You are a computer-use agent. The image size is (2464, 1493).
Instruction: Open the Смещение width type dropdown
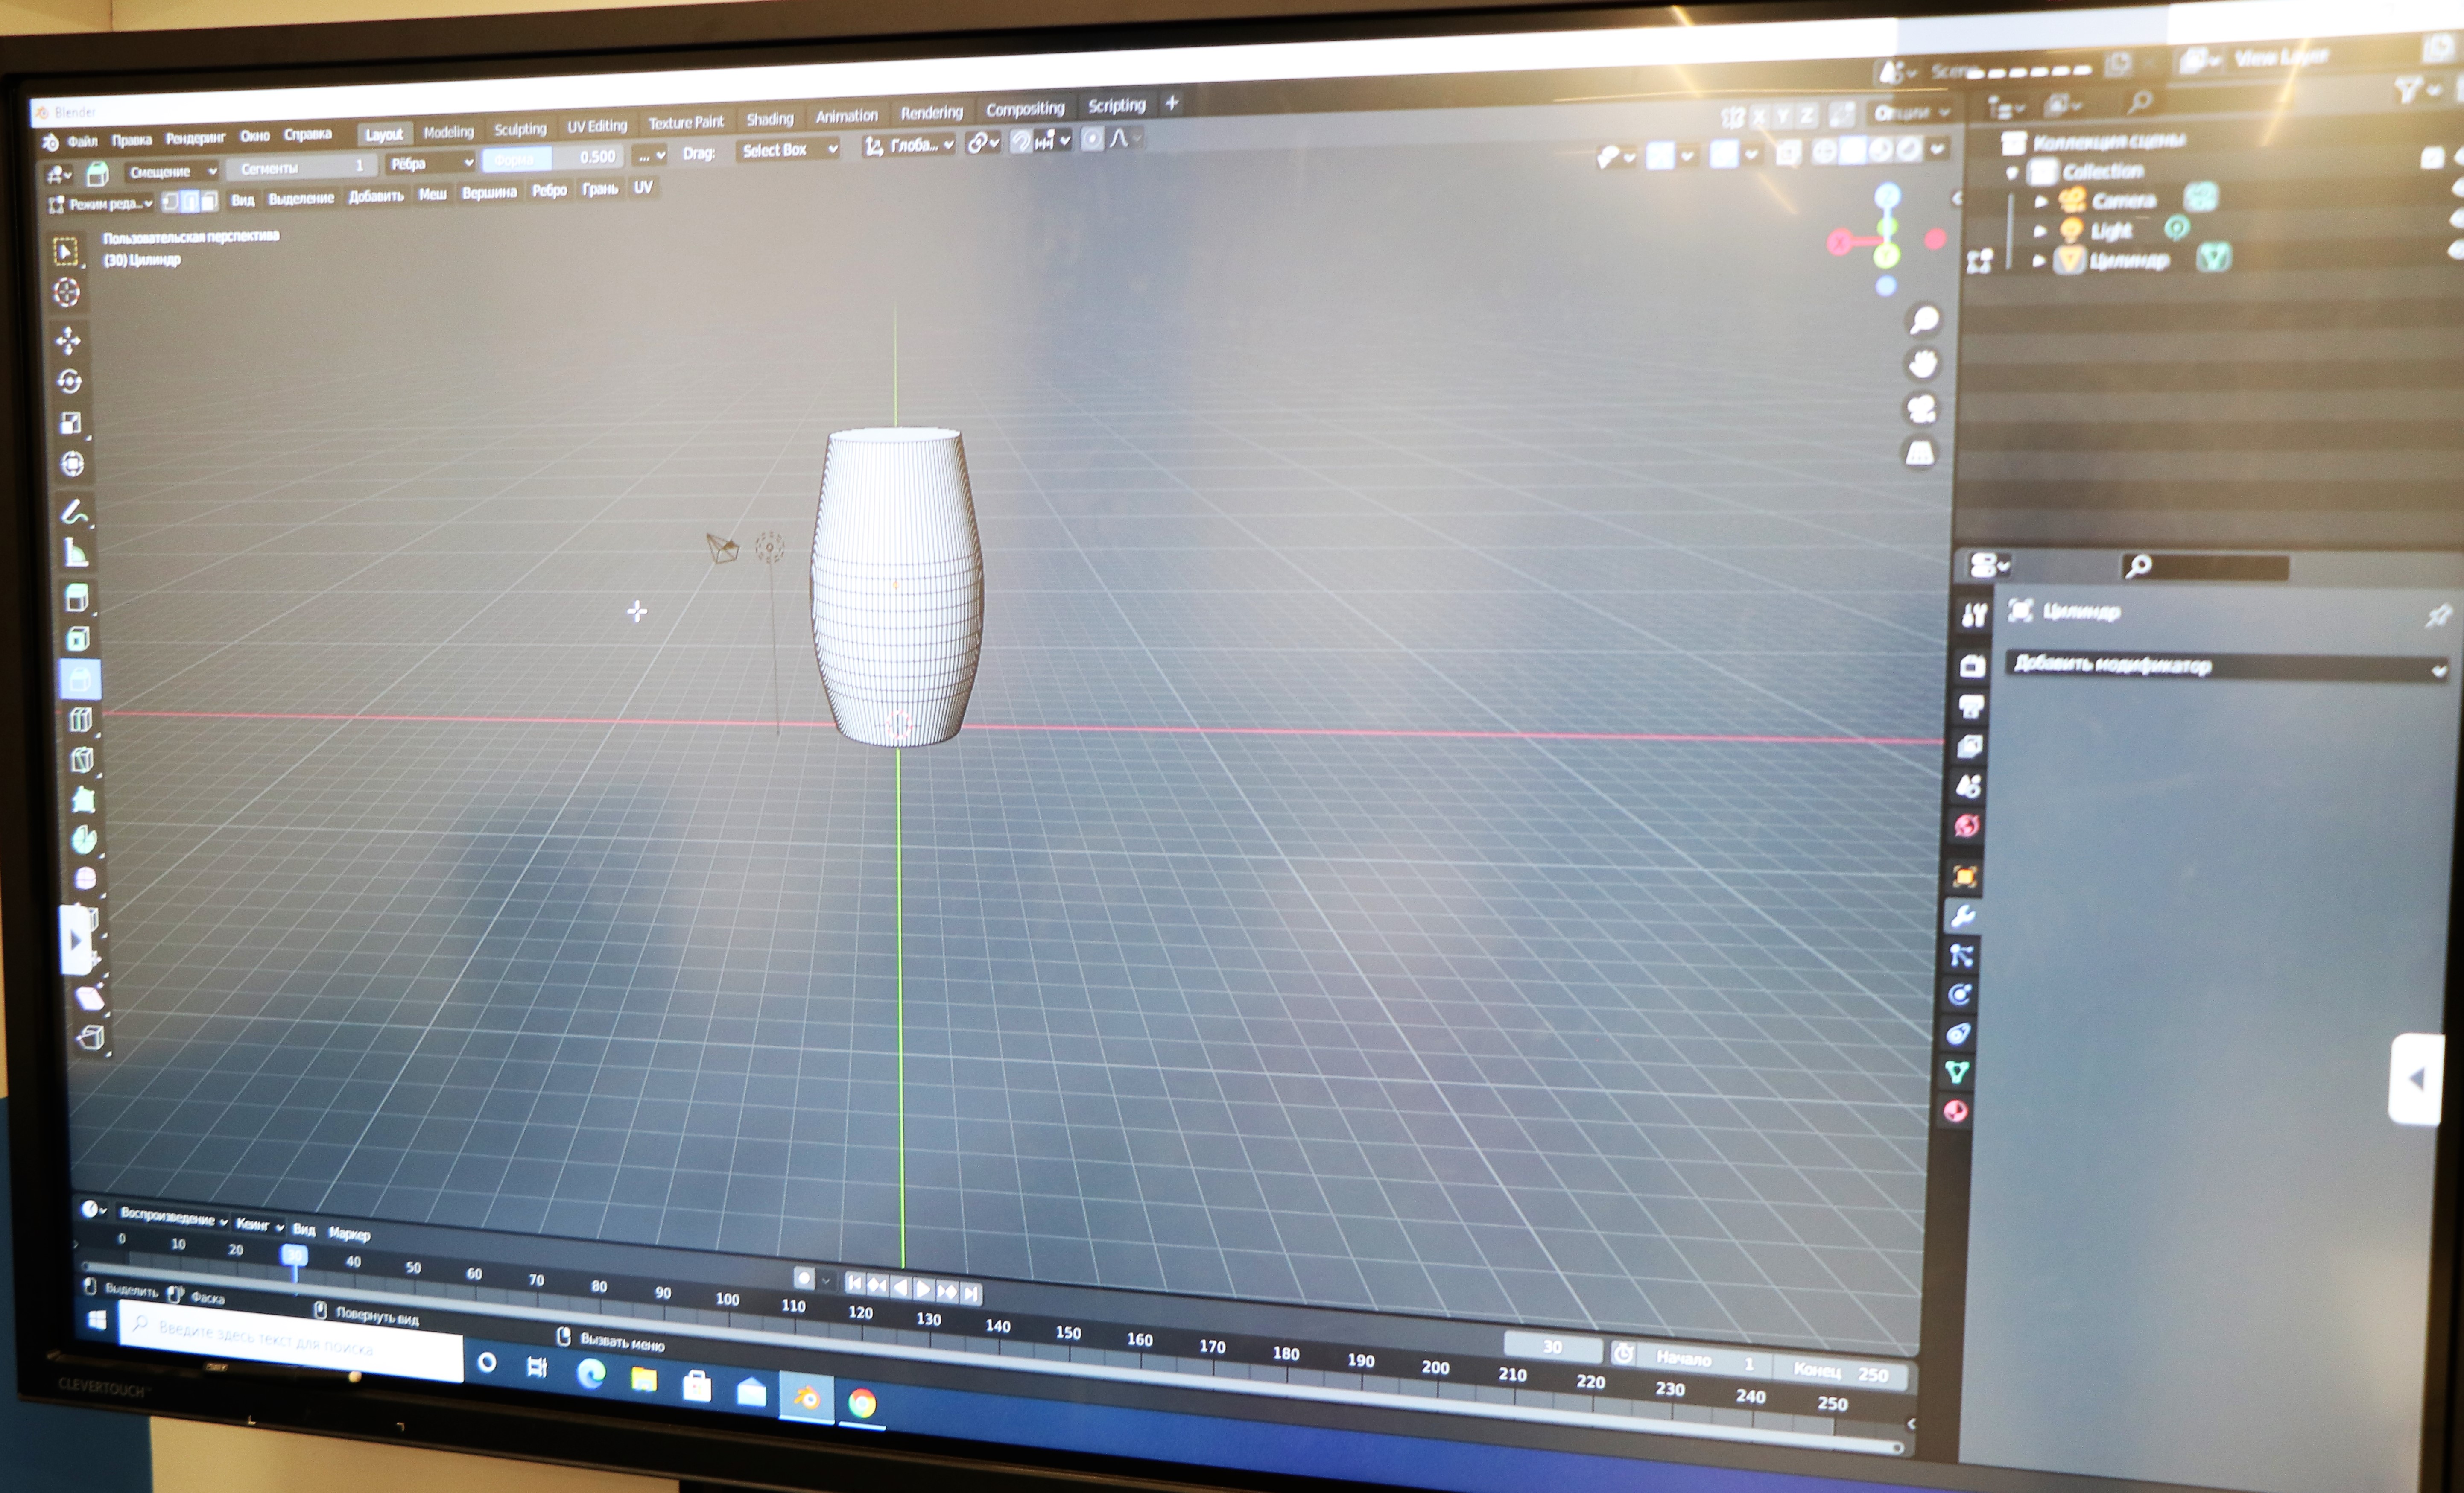point(172,172)
